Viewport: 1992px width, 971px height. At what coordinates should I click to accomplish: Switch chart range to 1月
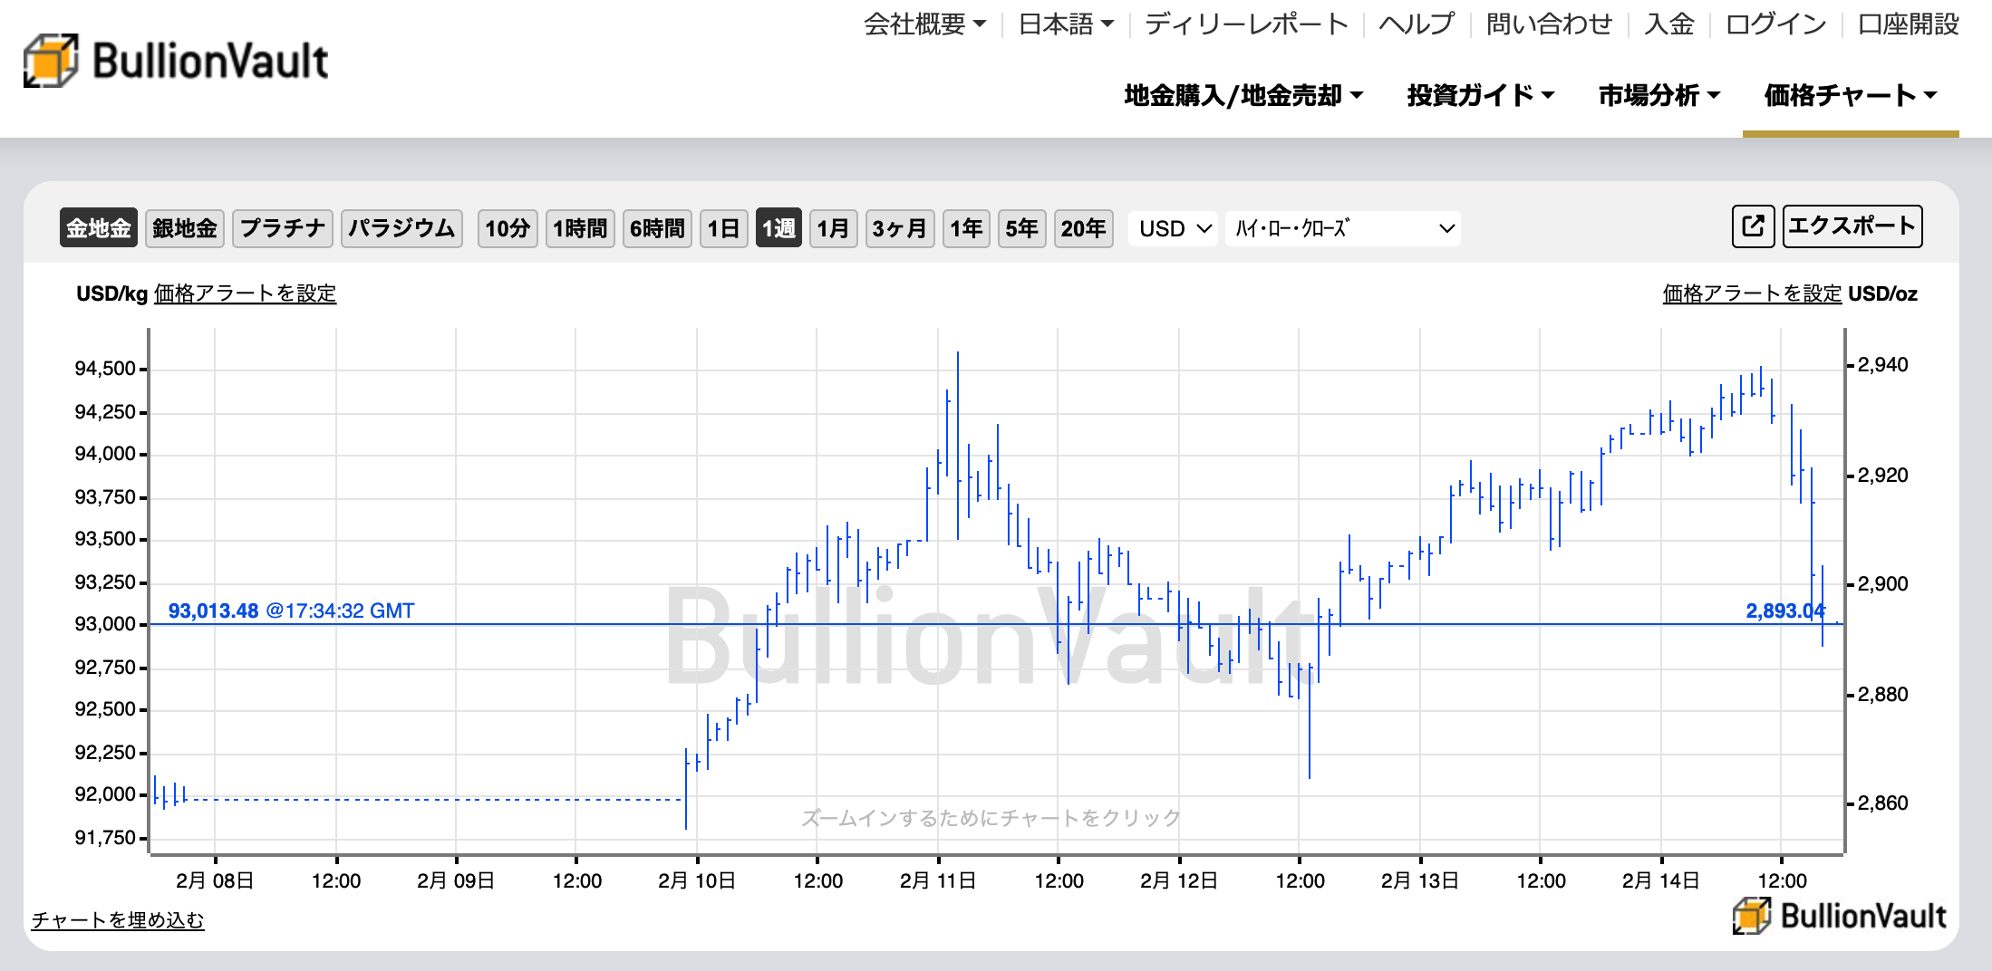point(833,228)
